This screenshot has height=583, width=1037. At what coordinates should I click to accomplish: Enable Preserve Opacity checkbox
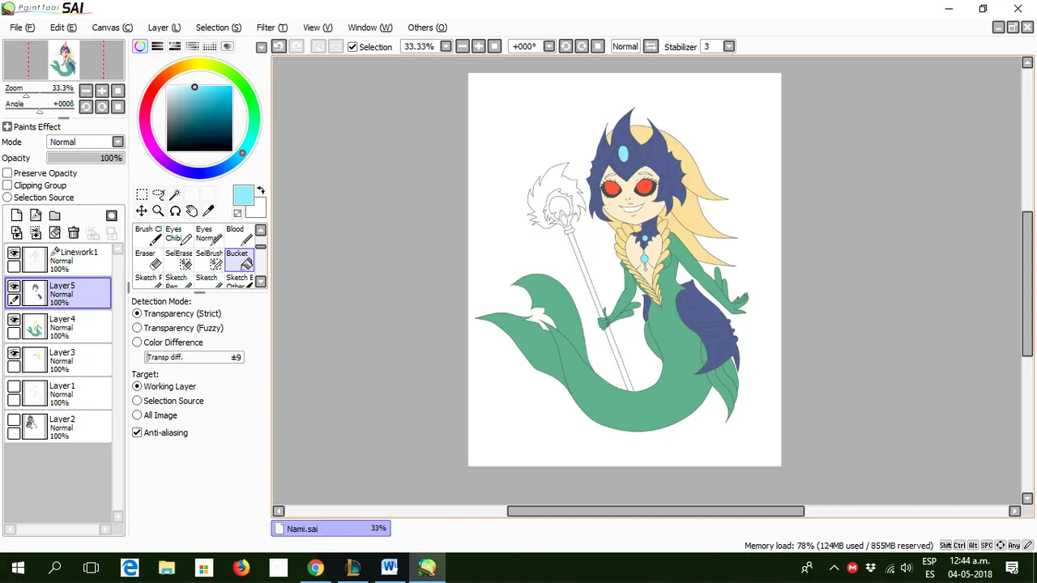click(7, 173)
